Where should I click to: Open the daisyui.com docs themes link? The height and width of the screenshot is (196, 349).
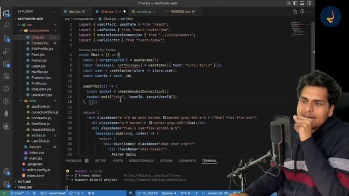(153, 175)
